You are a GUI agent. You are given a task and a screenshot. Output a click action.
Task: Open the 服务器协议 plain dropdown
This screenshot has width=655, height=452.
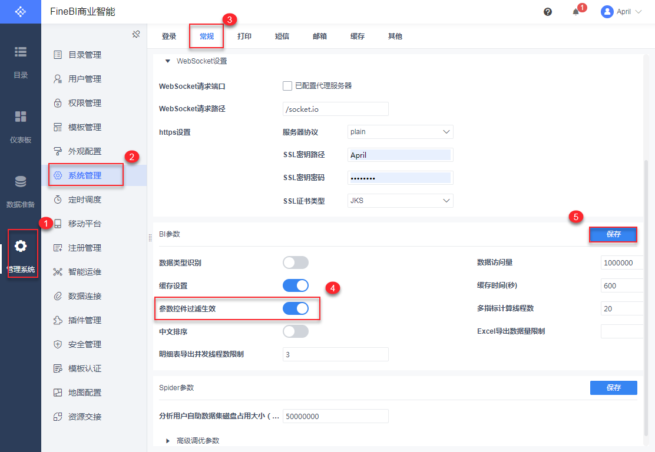coord(400,132)
